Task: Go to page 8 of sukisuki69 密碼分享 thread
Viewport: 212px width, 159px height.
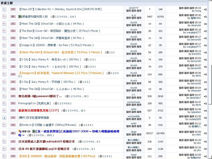Action: click(98, 142)
